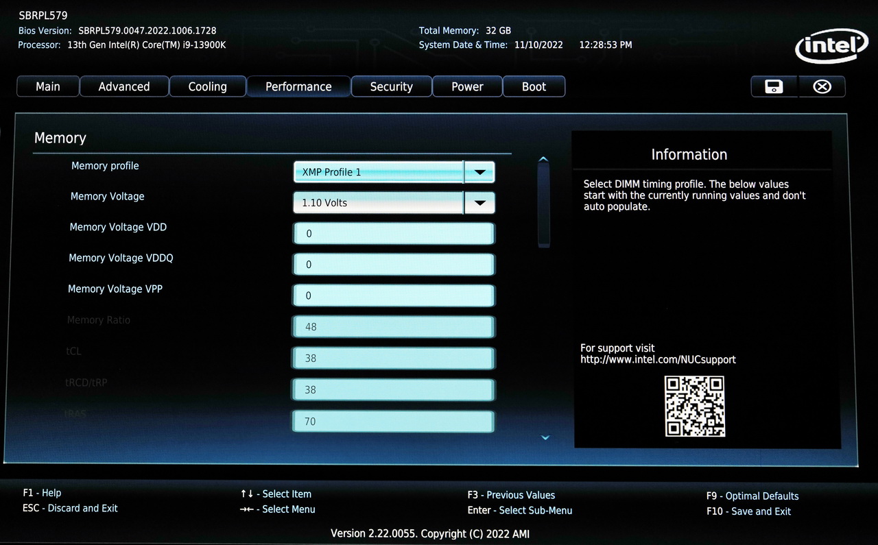The height and width of the screenshot is (545, 878).
Task: Click the Memory Voltage VPP input field
Action: point(394,295)
